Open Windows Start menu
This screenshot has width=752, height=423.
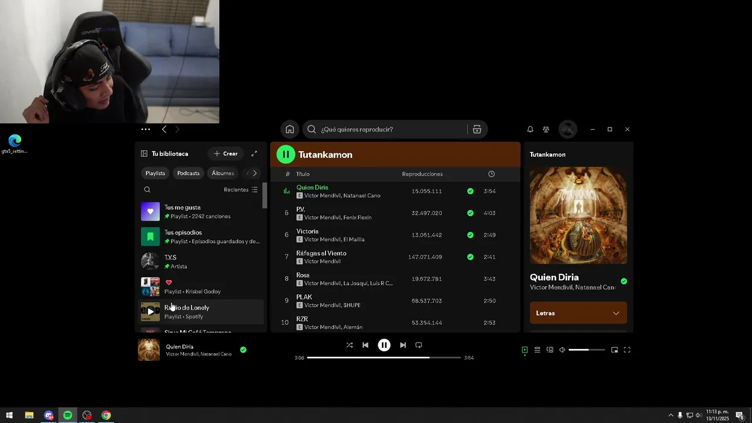(x=9, y=415)
